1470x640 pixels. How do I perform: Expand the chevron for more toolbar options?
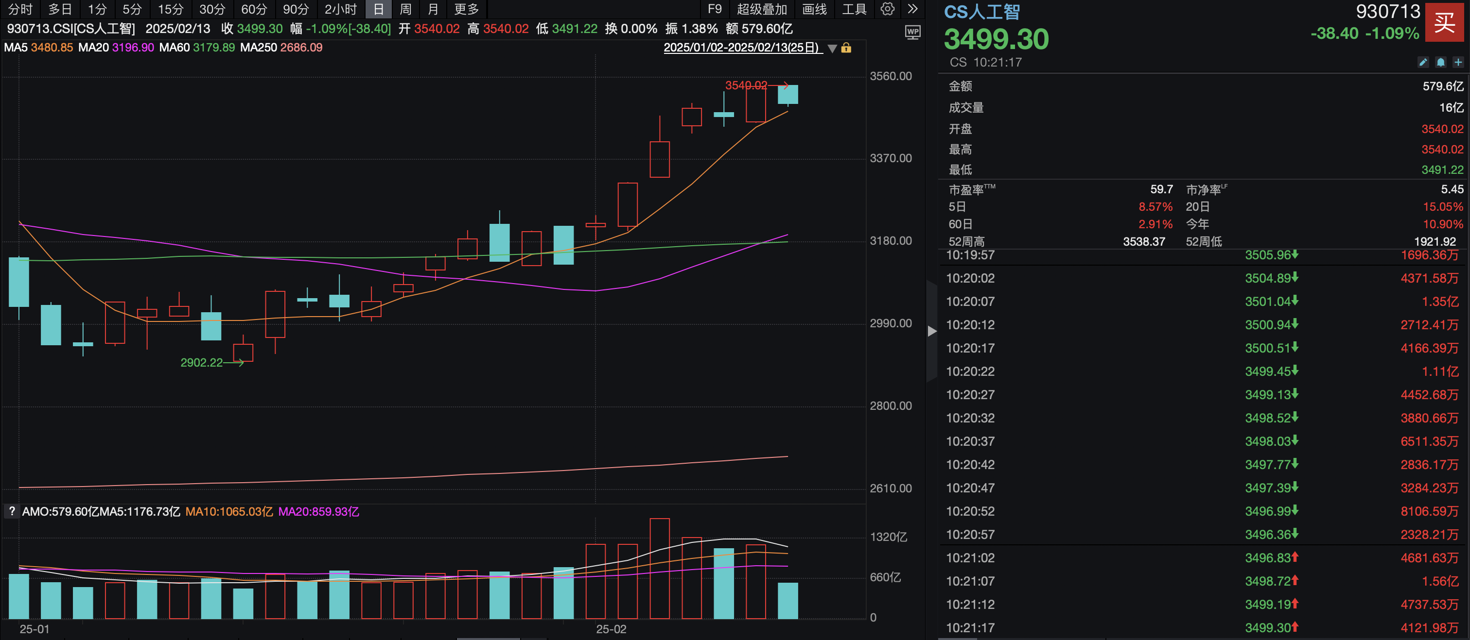(x=912, y=9)
